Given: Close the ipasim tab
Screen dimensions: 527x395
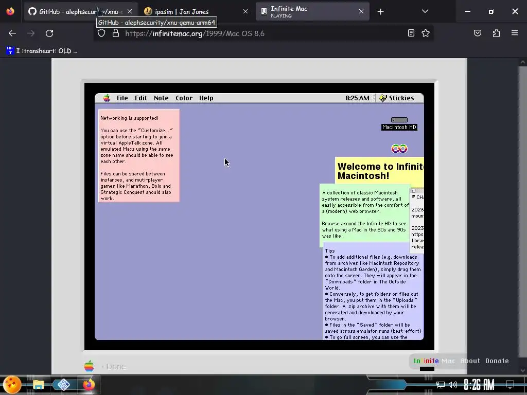Looking at the screenshot, I should tap(245, 11).
